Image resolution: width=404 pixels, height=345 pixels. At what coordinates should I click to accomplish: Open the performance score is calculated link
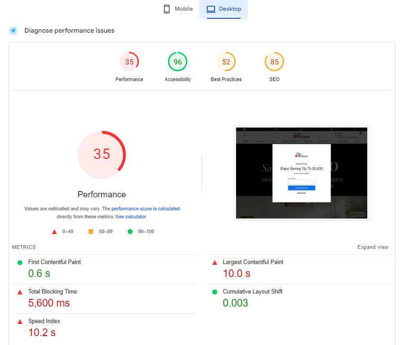click(146, 209)
